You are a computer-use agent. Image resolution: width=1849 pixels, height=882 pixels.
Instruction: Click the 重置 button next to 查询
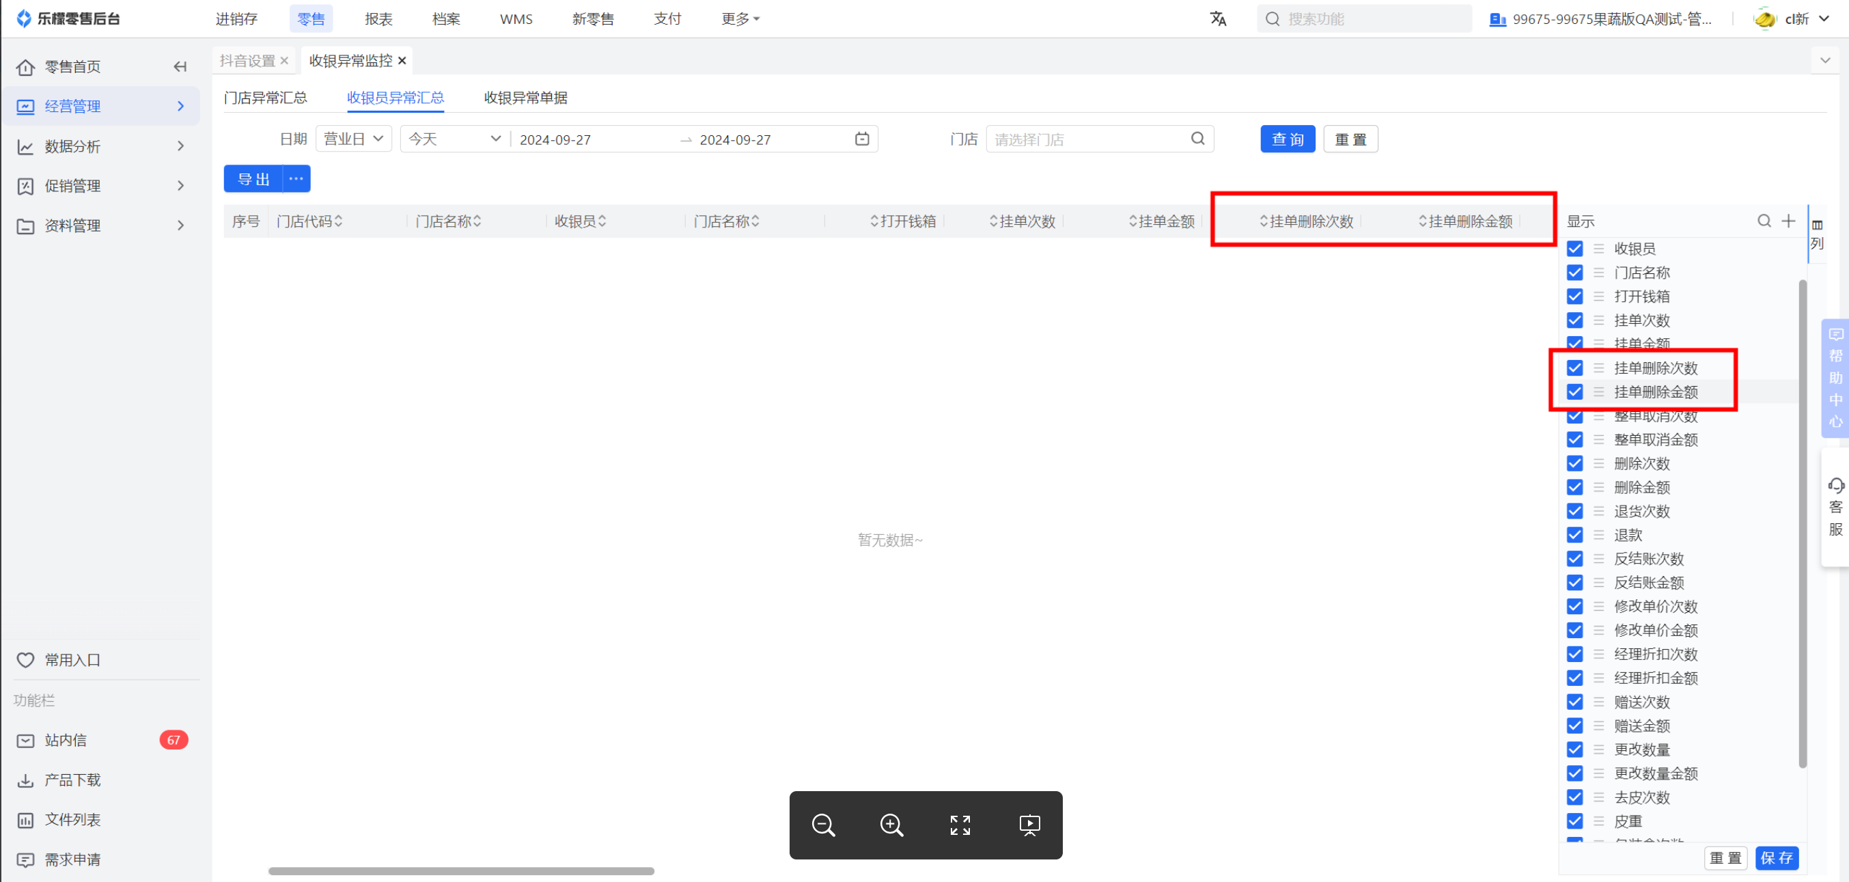click(1350, 139)
